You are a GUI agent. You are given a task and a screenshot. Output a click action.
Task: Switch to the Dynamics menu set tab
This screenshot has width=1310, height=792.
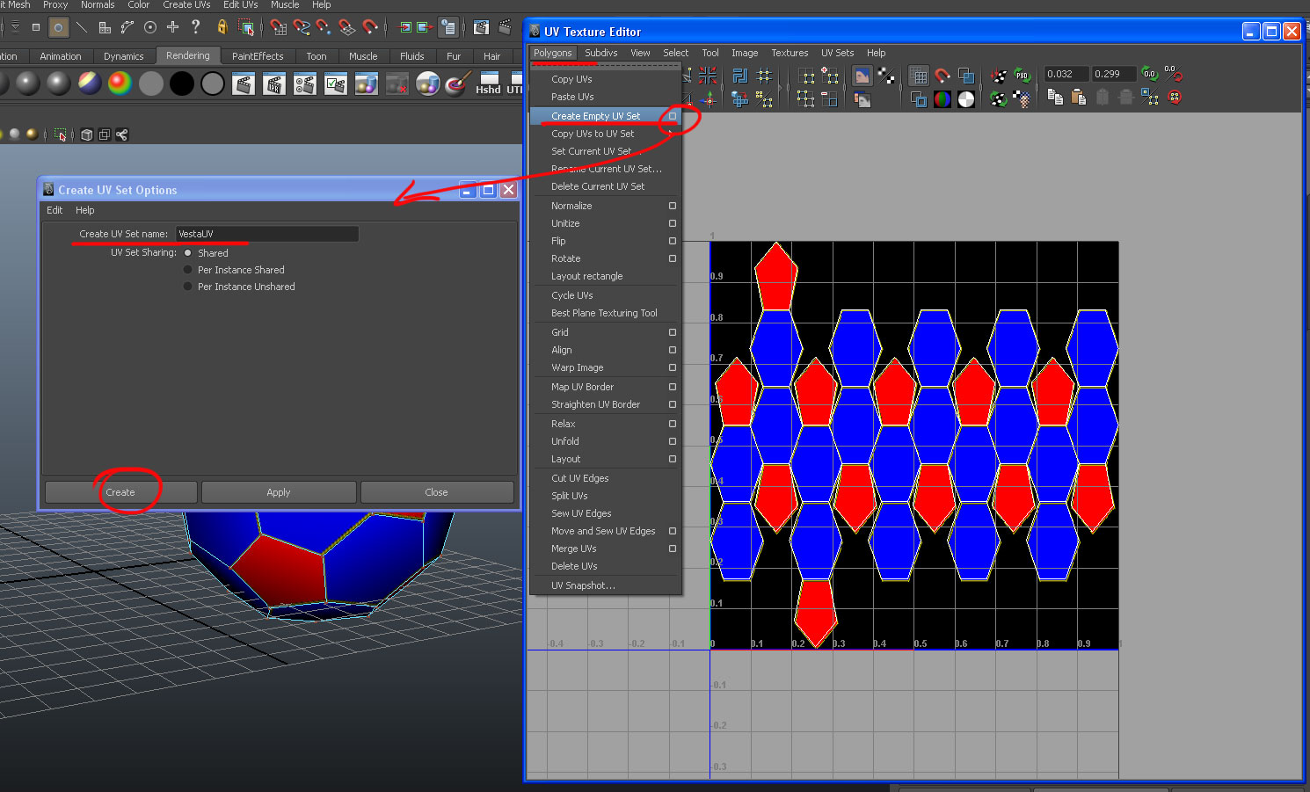123,55
